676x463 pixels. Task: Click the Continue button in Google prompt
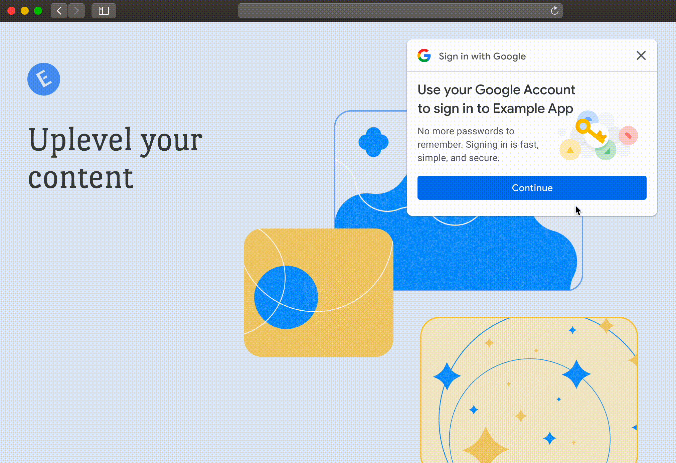[x=532, y=188]
